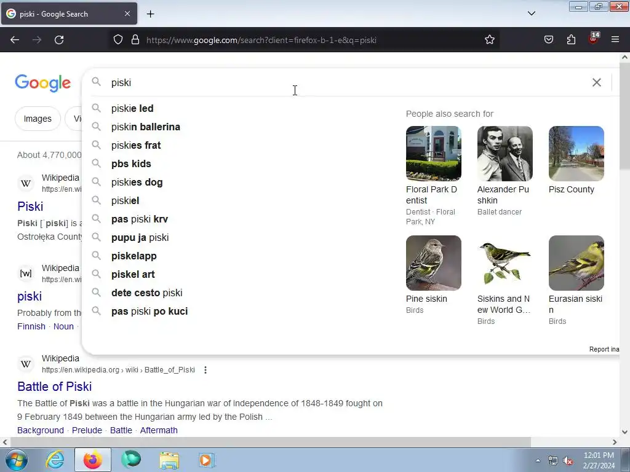Open the three-dot menu for Battle of Piski result
630x472 pixels.
[x=205, y=369]
